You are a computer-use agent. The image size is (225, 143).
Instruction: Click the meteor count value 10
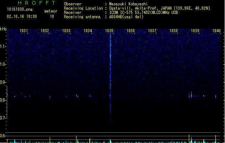click(x=52, y=16)
